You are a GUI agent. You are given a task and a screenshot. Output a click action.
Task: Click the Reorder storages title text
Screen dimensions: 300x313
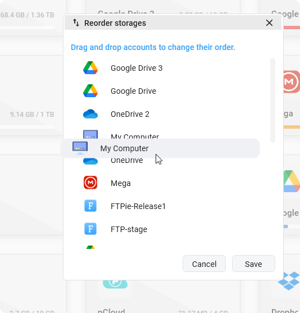[115, 23]
